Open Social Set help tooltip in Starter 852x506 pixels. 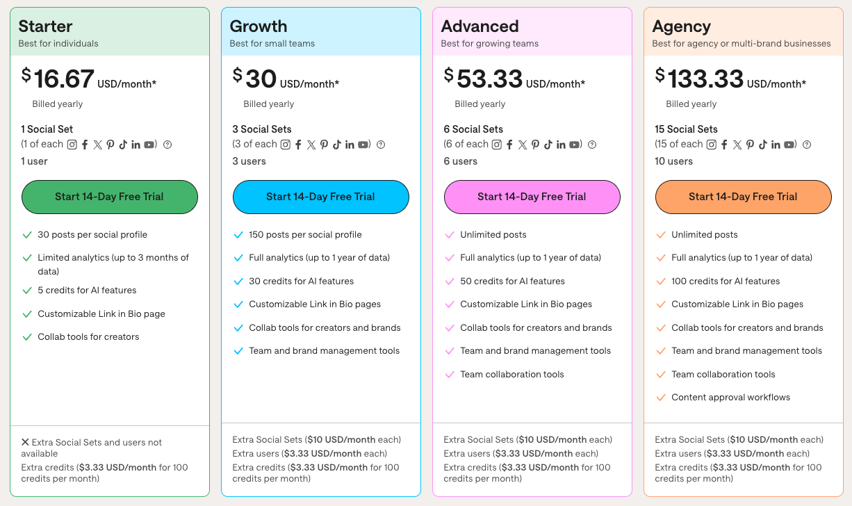tap(167, 145)
